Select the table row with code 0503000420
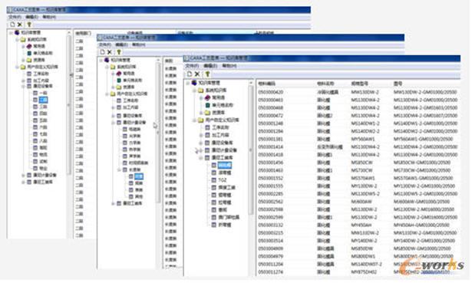This screenshot has width=472, height=283. point(358,92)
